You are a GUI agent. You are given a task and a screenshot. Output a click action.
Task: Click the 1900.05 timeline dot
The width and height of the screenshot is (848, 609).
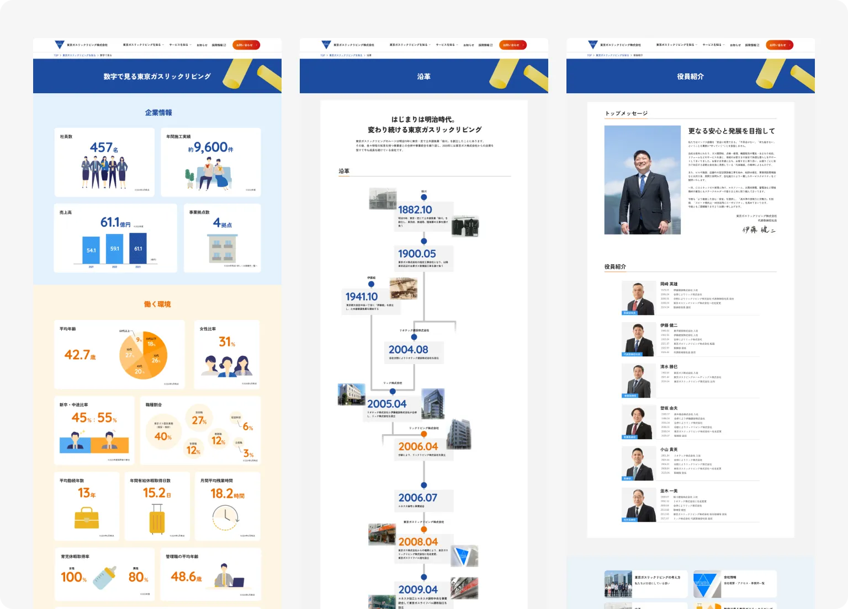pos(424,241)
